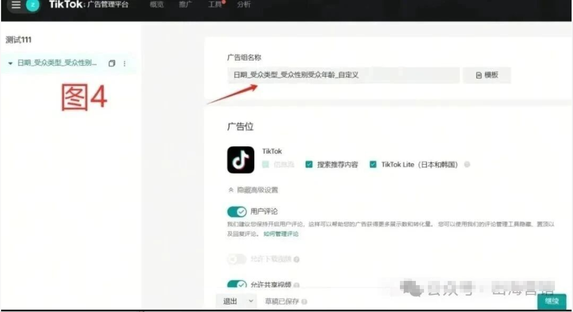Image resolution: width=573 pixels, height=312 pixels.
Task: Uncheck TikTok Lite（日本和韩国）checkbox
Action: point(373,164)
